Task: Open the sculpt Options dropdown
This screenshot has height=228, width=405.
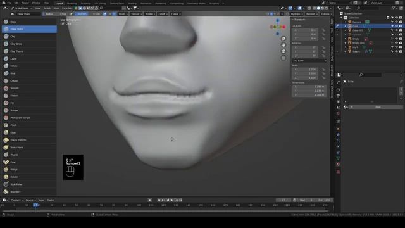Action: click(x=327, y=14)
